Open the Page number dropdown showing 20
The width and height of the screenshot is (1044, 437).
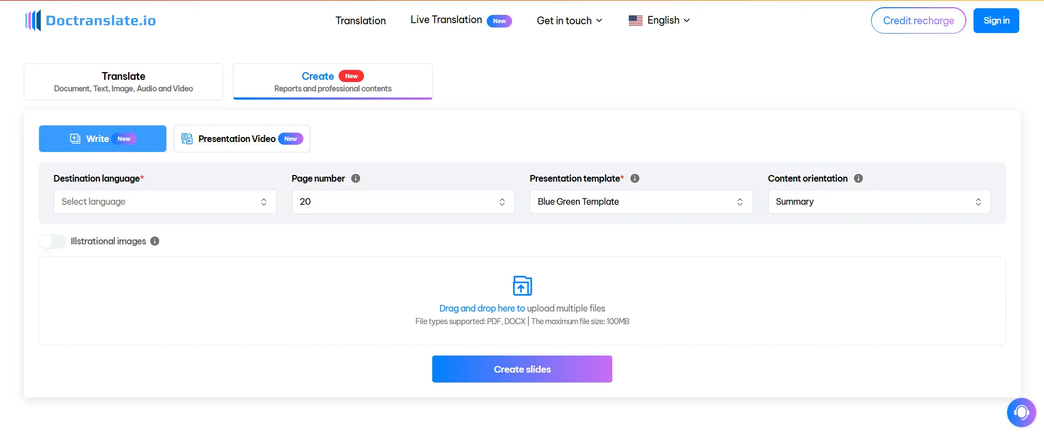[x=403, y=201]
